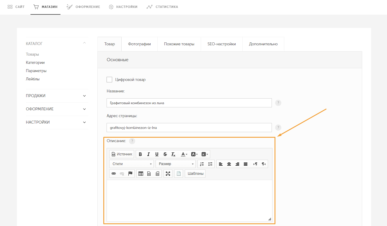Open help hint next to Адрес страницы field
The image size is (387, 226).
pos(278,127)
